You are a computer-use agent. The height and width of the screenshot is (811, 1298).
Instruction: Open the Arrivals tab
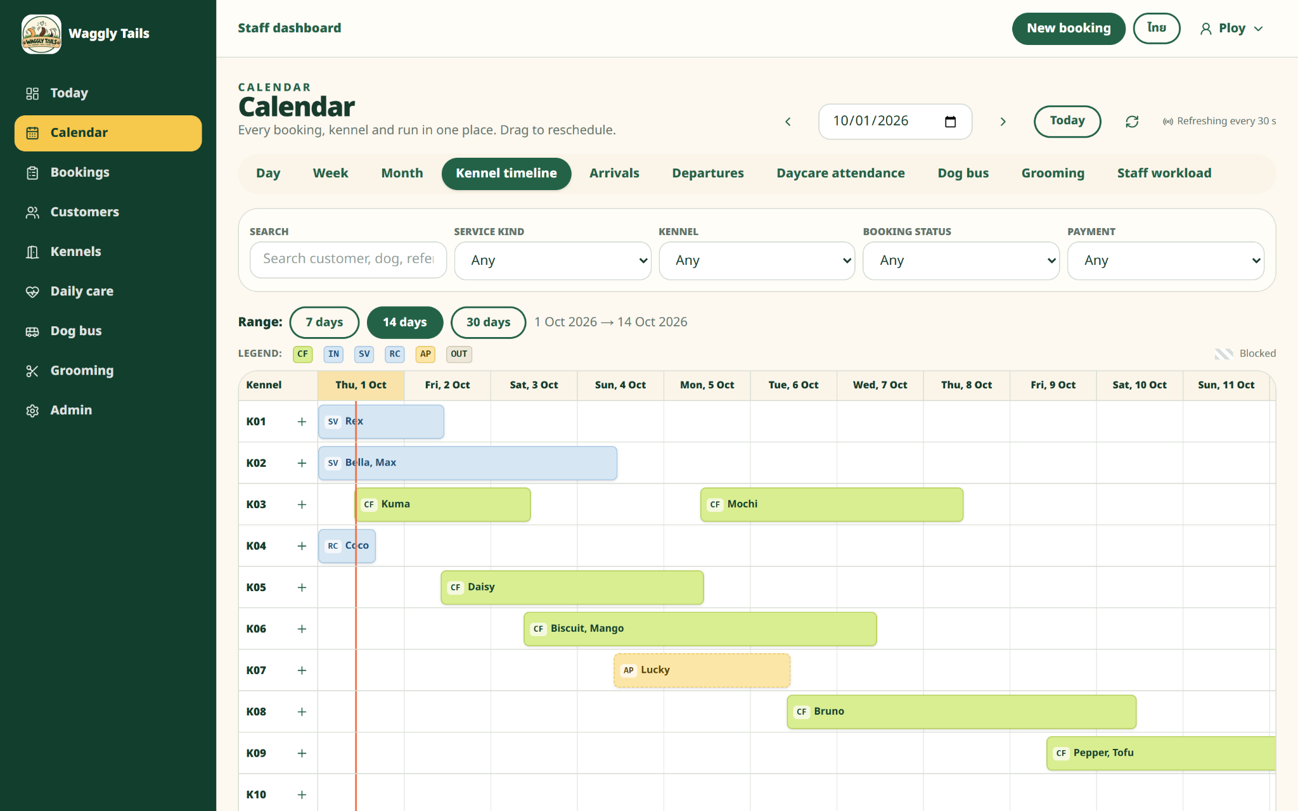click(x=614, y=174)
